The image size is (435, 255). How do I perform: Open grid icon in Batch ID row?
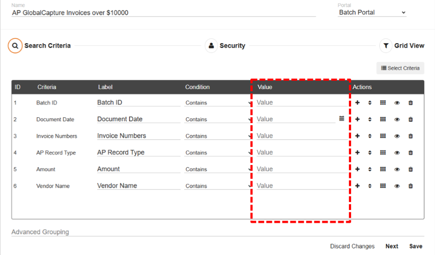(383, 103)
